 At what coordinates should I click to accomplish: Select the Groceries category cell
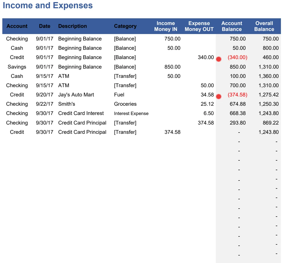click(125, 104)
